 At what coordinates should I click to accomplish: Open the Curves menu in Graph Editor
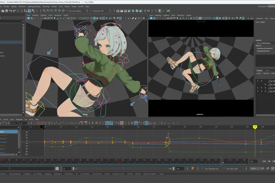coord(6,119)
